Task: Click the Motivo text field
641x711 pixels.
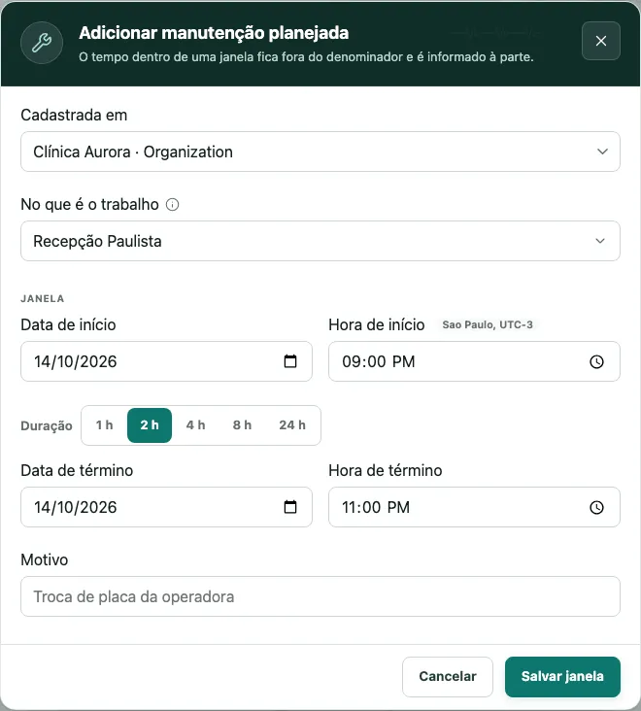Action: 320,596
